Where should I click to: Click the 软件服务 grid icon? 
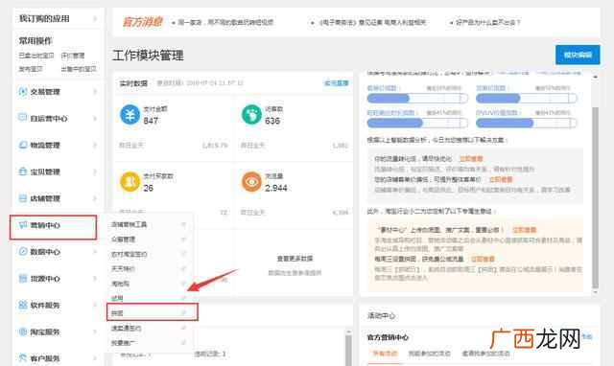pyautogui.click(x=23, y=305)
